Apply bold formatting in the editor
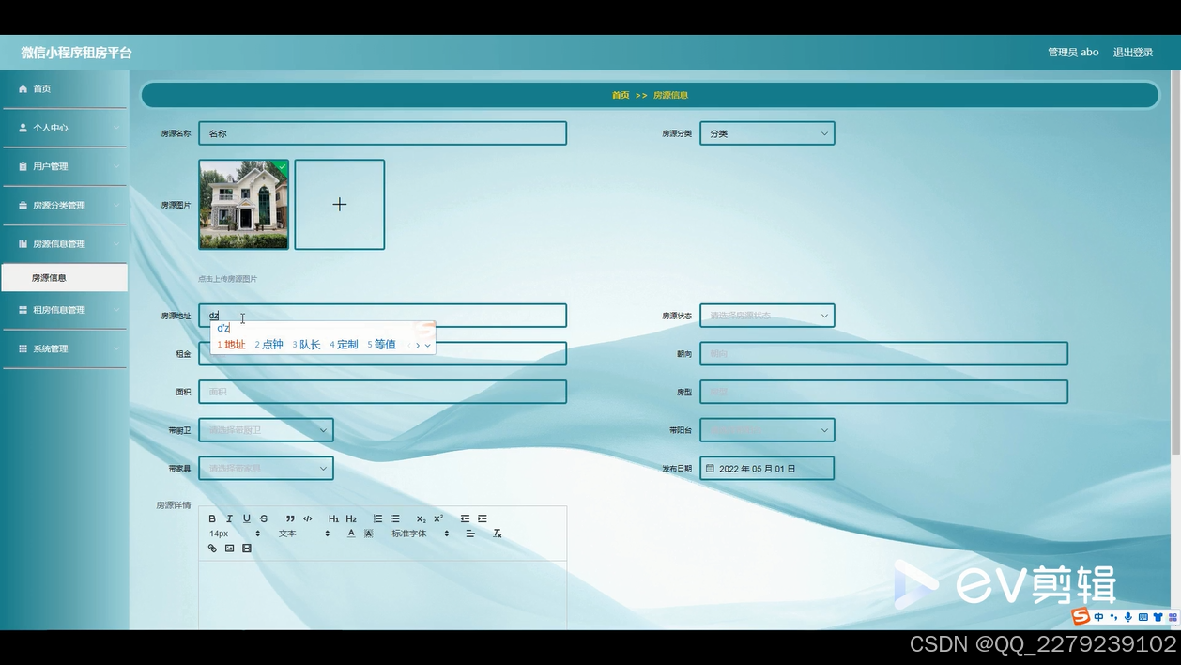The width and height of the screenshot is (1181, 665). 212,518
